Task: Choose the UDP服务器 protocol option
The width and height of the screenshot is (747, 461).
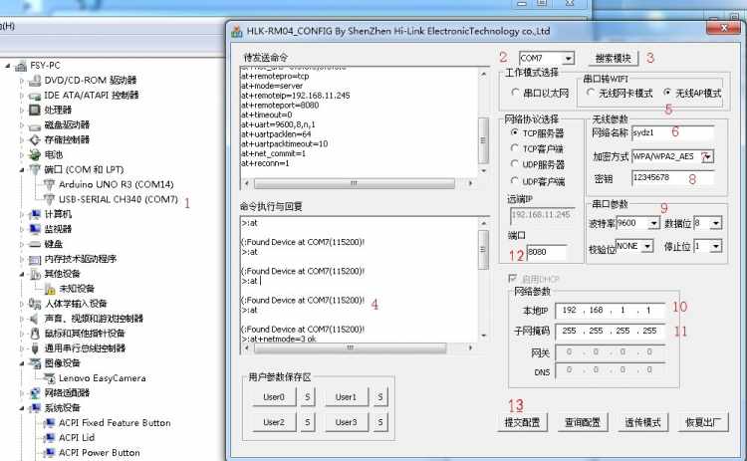Action: click(515, 164)
